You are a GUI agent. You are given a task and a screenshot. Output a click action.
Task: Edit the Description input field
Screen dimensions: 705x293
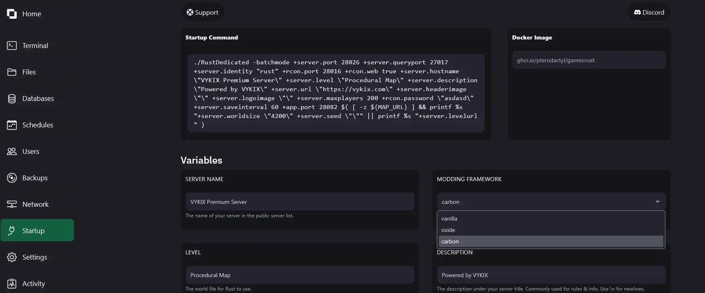(x=551, y=275)
